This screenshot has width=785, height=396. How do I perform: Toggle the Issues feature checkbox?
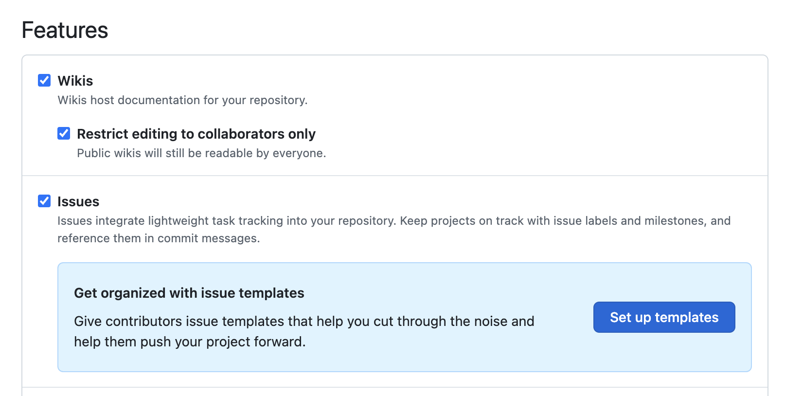(44, 201)
